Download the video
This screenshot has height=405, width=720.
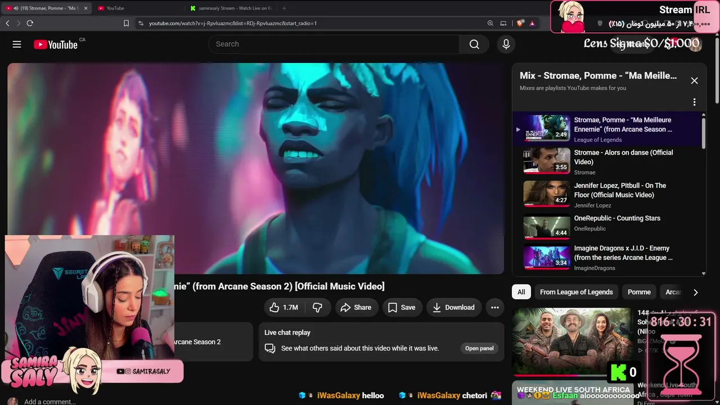point(453,307)
